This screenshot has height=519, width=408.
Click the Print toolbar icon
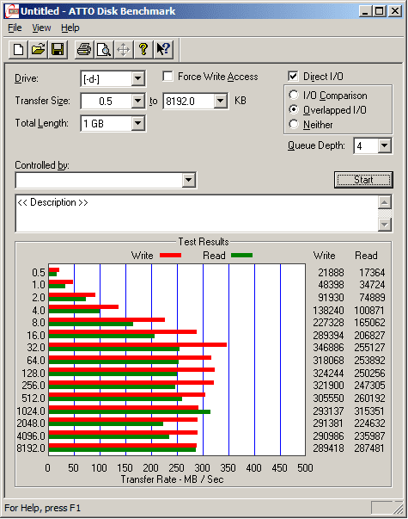point(84,50)
